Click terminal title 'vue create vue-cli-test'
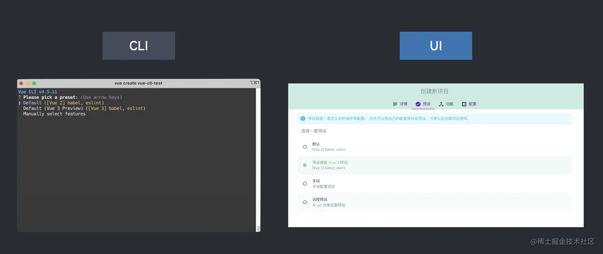Viewport: 603px width, 254px height. point(138,83)
